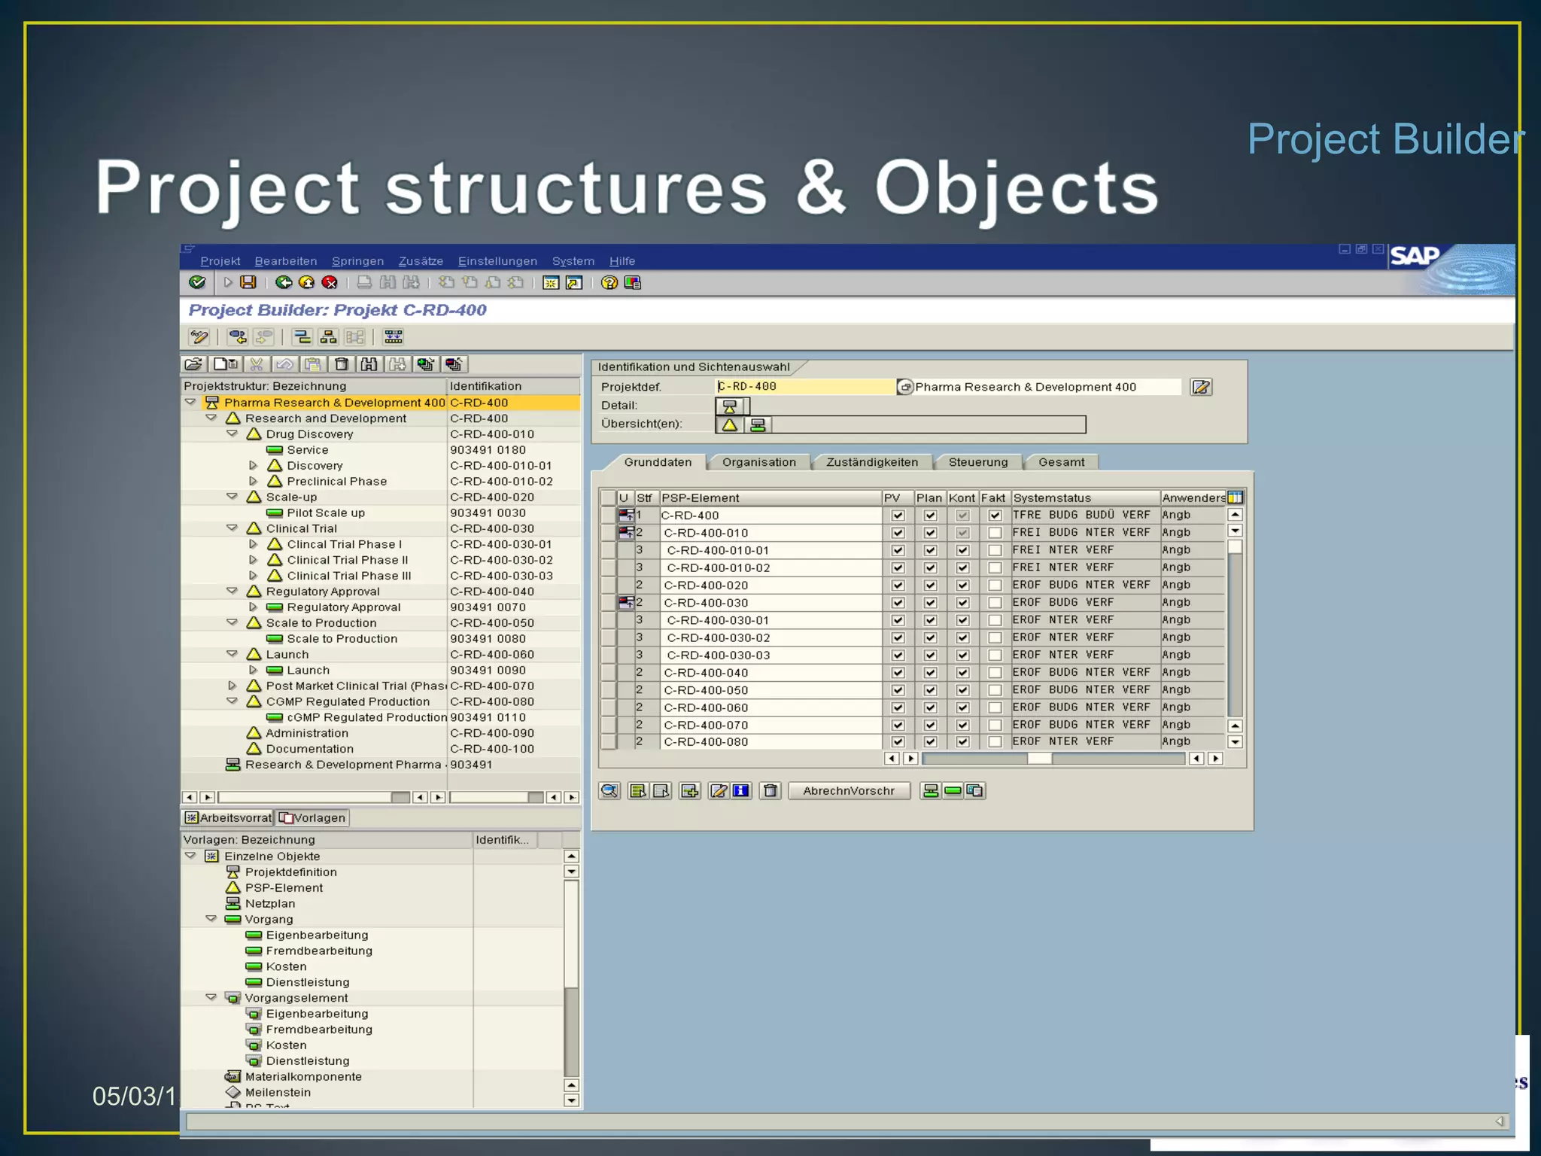Expand Clincal Trial Phase I node
The height and width of the screenshot is (1156, 1541).
click(x=253, y=544)
